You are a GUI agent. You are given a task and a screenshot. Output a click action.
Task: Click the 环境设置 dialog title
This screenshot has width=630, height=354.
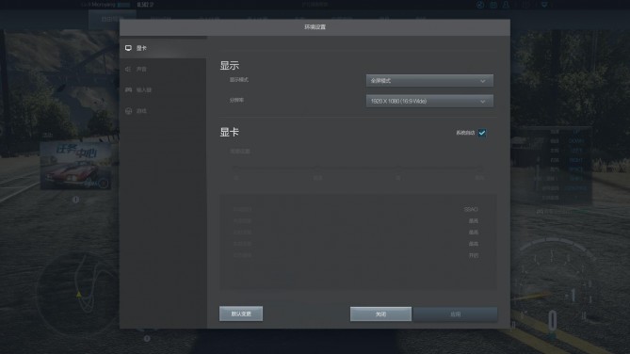tap(315, 27)
